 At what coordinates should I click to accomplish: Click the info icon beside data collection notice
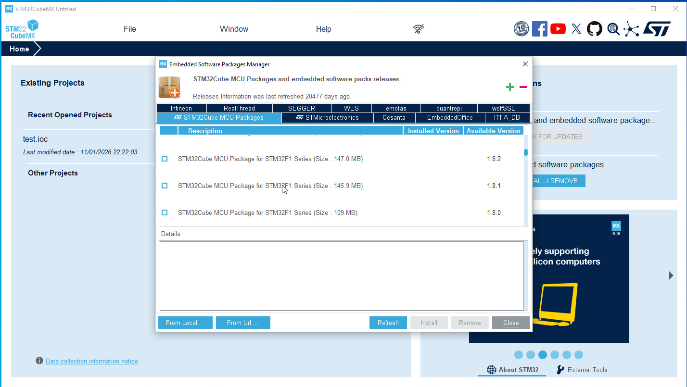click(x=39, y=361)
